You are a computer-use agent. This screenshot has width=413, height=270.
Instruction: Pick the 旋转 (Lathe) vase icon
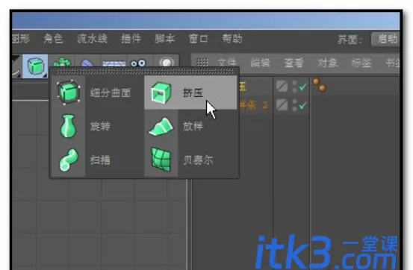click(68, 126)
